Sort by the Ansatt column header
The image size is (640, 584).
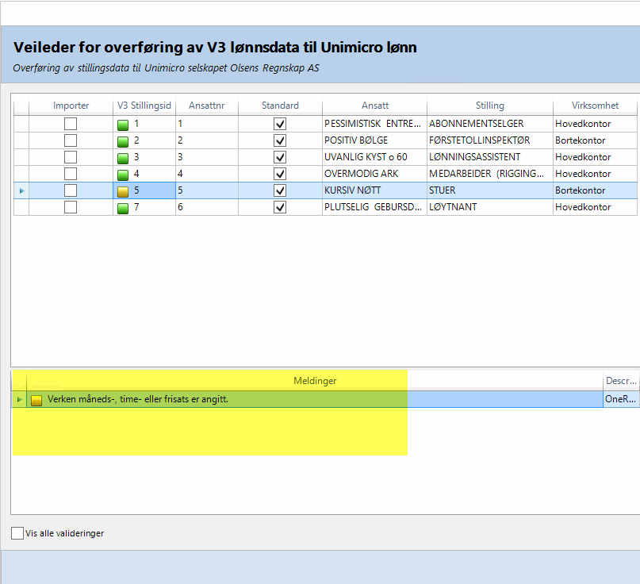pos(374,106)
